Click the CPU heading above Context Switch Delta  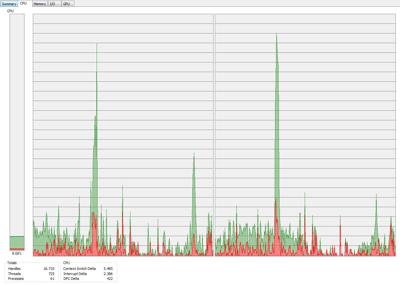click(x=66, y=263)
